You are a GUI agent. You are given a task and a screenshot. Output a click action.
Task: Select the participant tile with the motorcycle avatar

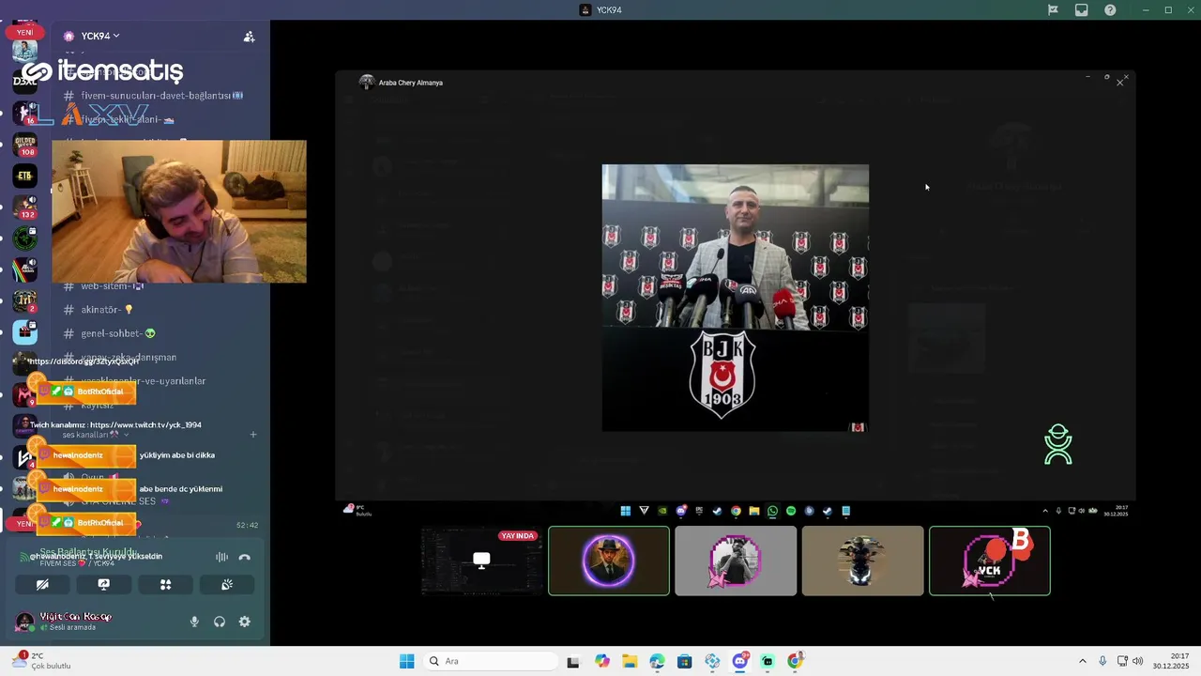(862, 561)
